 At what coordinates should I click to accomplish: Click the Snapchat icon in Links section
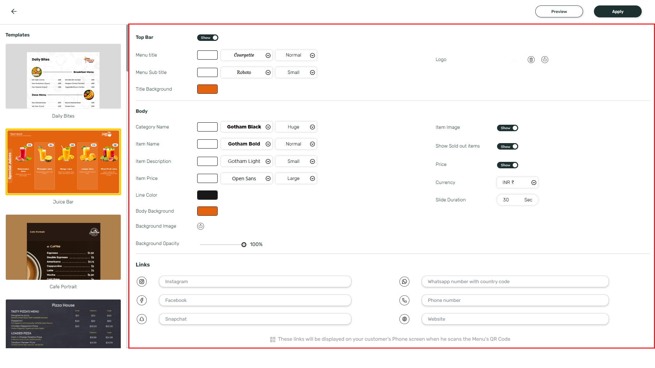[x=142, y=319]
